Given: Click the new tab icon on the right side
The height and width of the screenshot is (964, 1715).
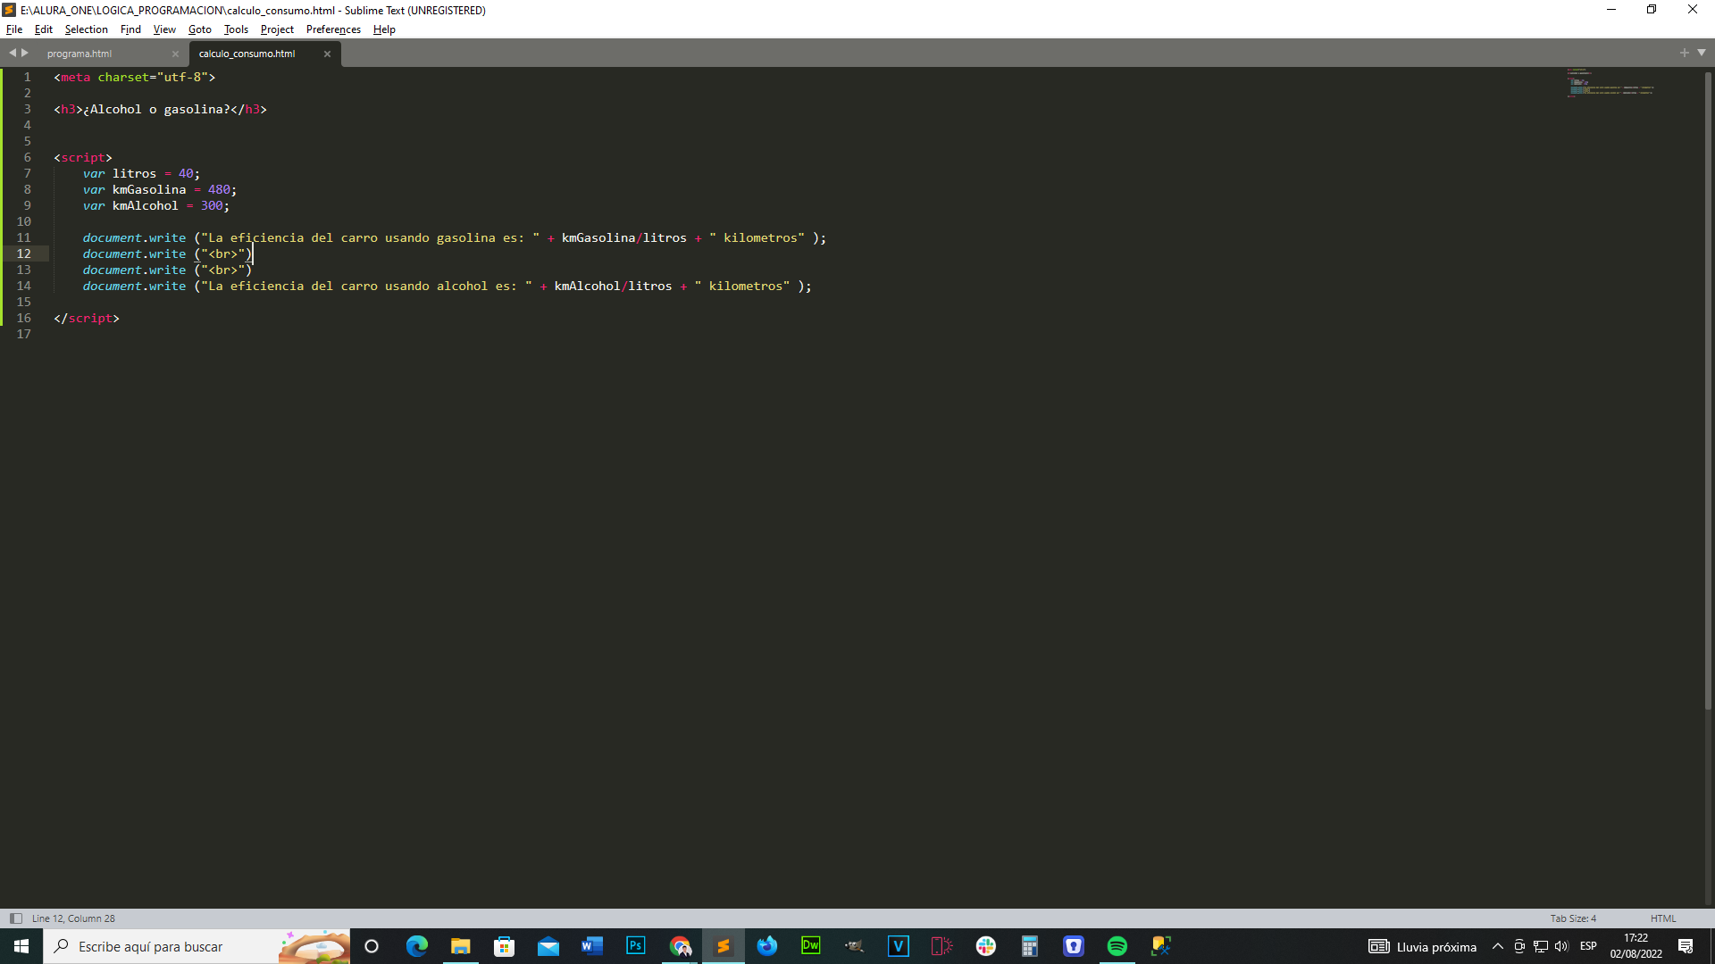Looking at the screenshot, I should [1685, 52].
